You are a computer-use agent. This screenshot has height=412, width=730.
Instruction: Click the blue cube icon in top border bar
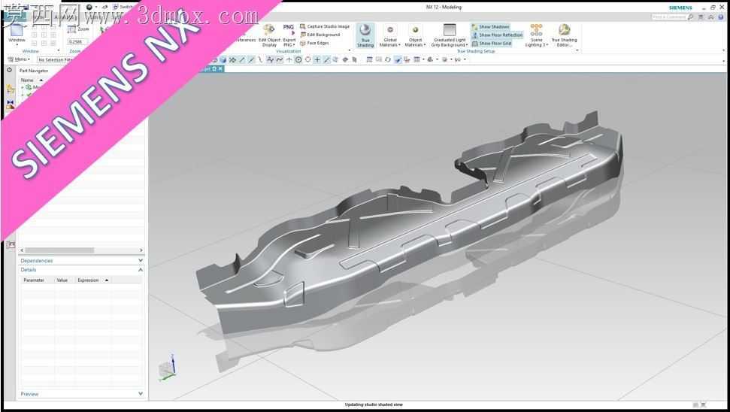click(223, 59)
